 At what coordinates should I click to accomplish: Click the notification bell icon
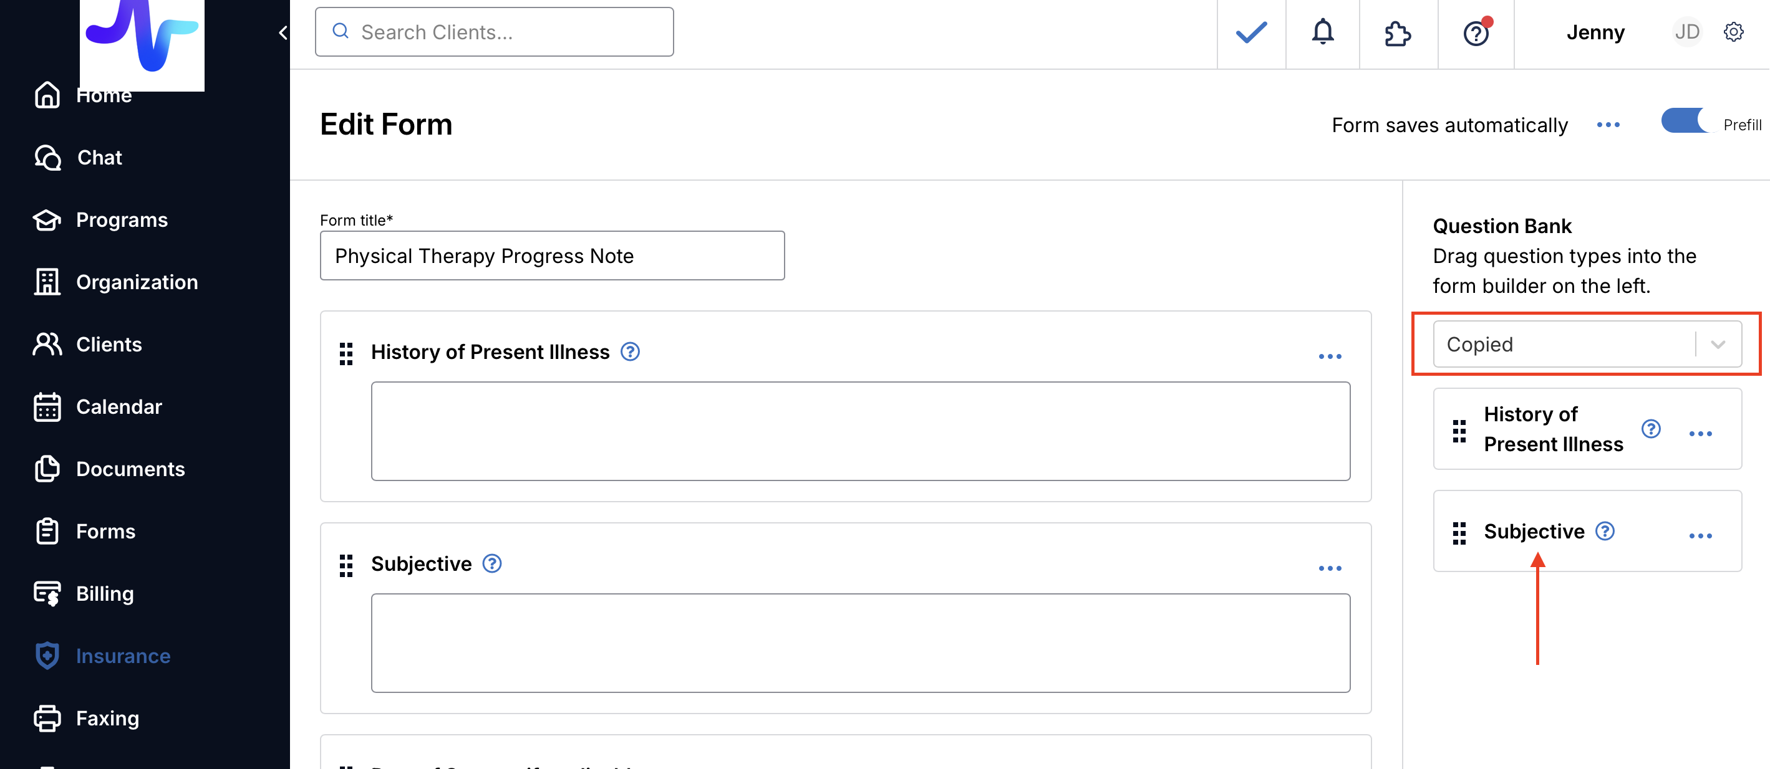click(x=1322, y=32)
